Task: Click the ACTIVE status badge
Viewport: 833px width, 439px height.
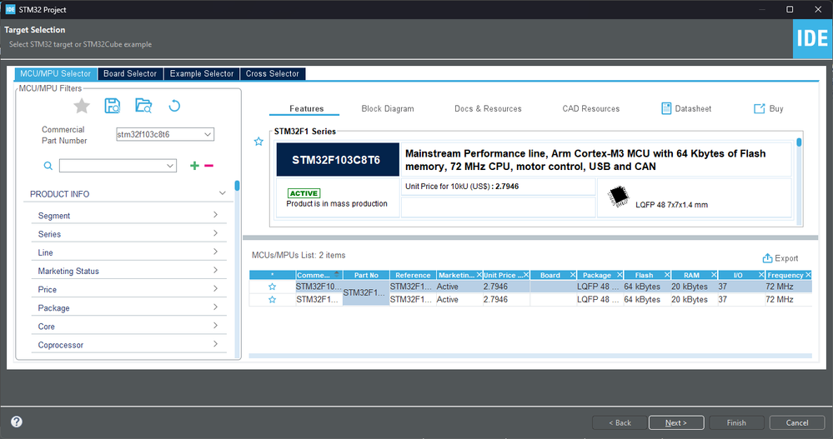Action: pyautogui.click(x=304, y=193)
